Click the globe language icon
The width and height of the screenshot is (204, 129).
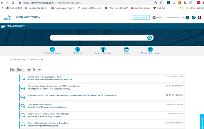click(154, 18)
